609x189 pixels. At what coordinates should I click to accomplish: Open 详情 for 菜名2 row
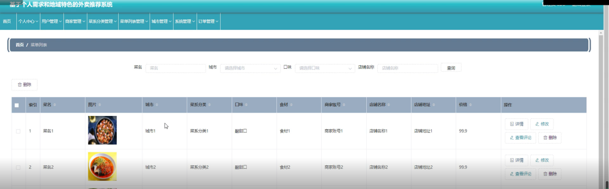click(x=517, y=160)
